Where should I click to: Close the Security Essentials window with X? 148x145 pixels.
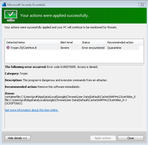pyautogui.click(x=142, y=5)
